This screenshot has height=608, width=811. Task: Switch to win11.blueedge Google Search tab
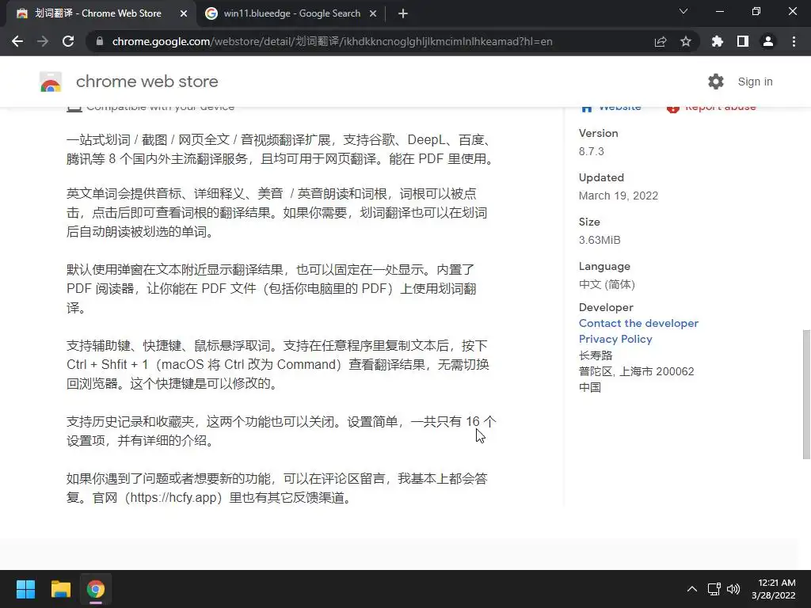click(291, 13)
